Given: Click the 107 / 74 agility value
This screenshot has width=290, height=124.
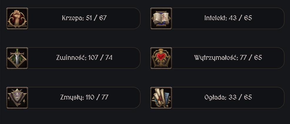Looking at the screenshot, I should click(x=100, y=58).
